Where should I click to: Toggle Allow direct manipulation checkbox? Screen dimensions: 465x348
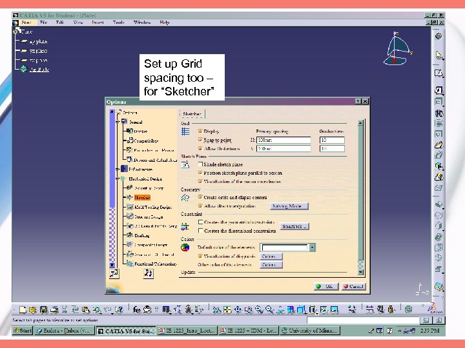pyautogui.click(x=200, y=206)
